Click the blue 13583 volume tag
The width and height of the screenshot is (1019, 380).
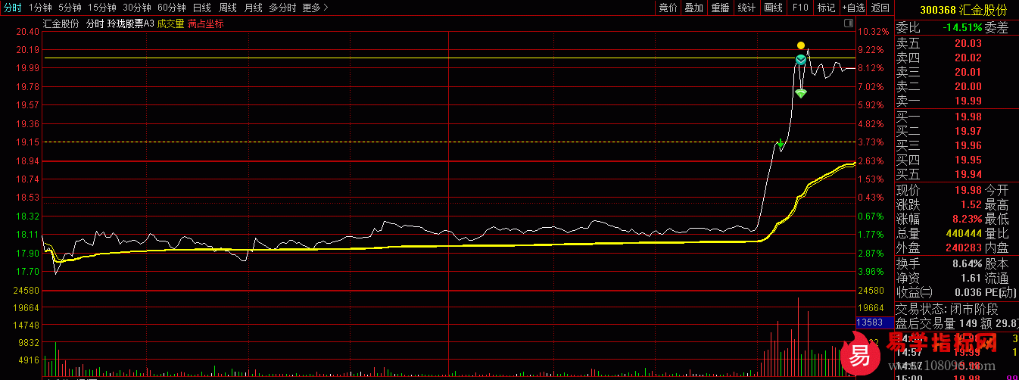[874, 322]
